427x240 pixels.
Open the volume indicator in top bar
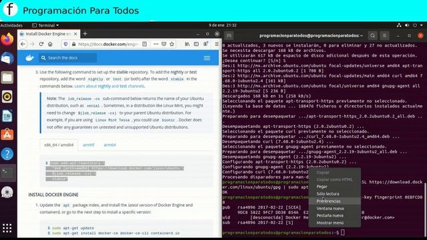407,25
